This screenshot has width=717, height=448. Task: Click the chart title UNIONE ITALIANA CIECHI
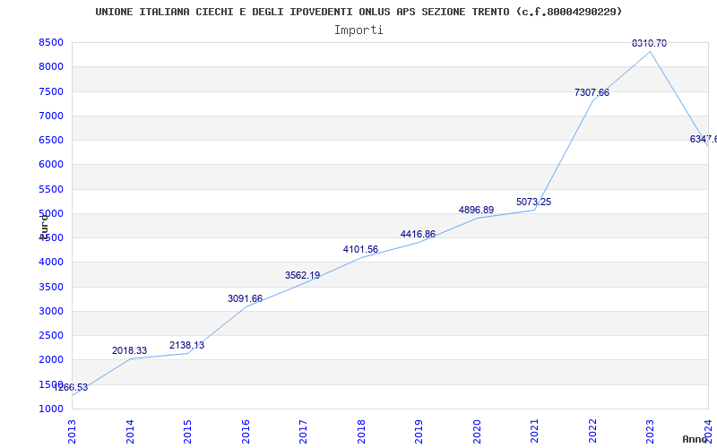pyautogui.click(x=358, y=12)
